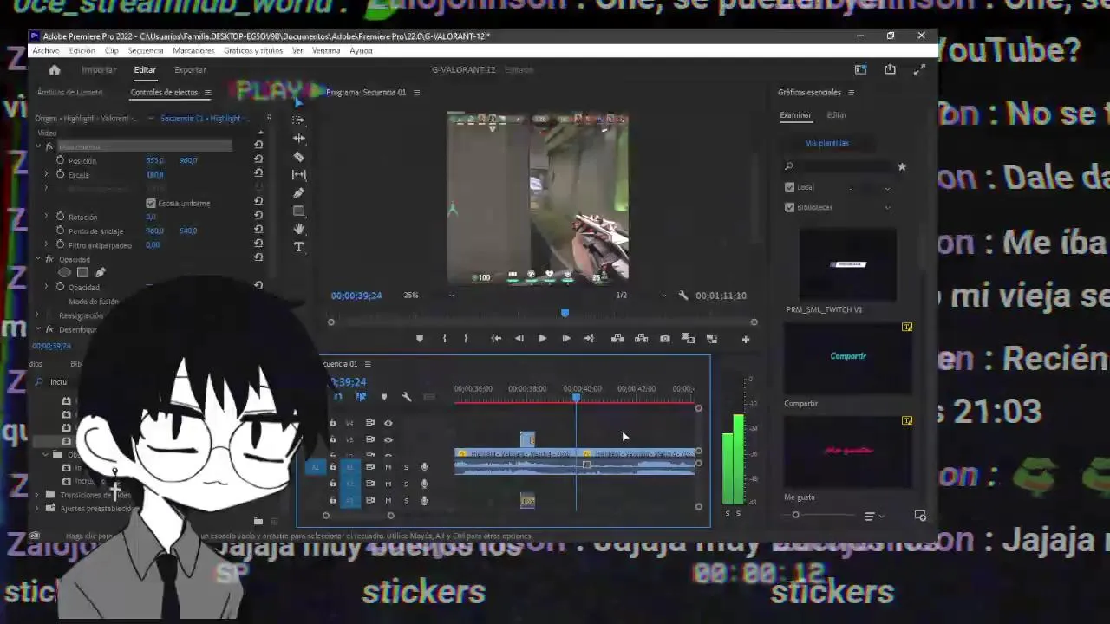Add a marker in Program monitor
Image resolution: width=1110 pixels, height=624 pixels.
click(x=420, y=339)
